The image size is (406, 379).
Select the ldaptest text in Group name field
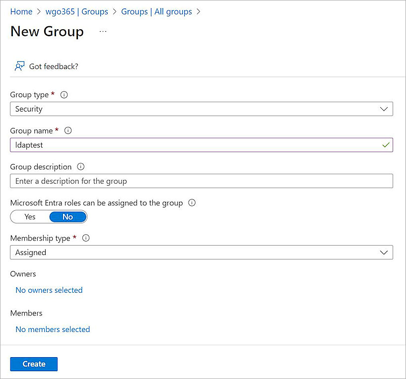28,144
